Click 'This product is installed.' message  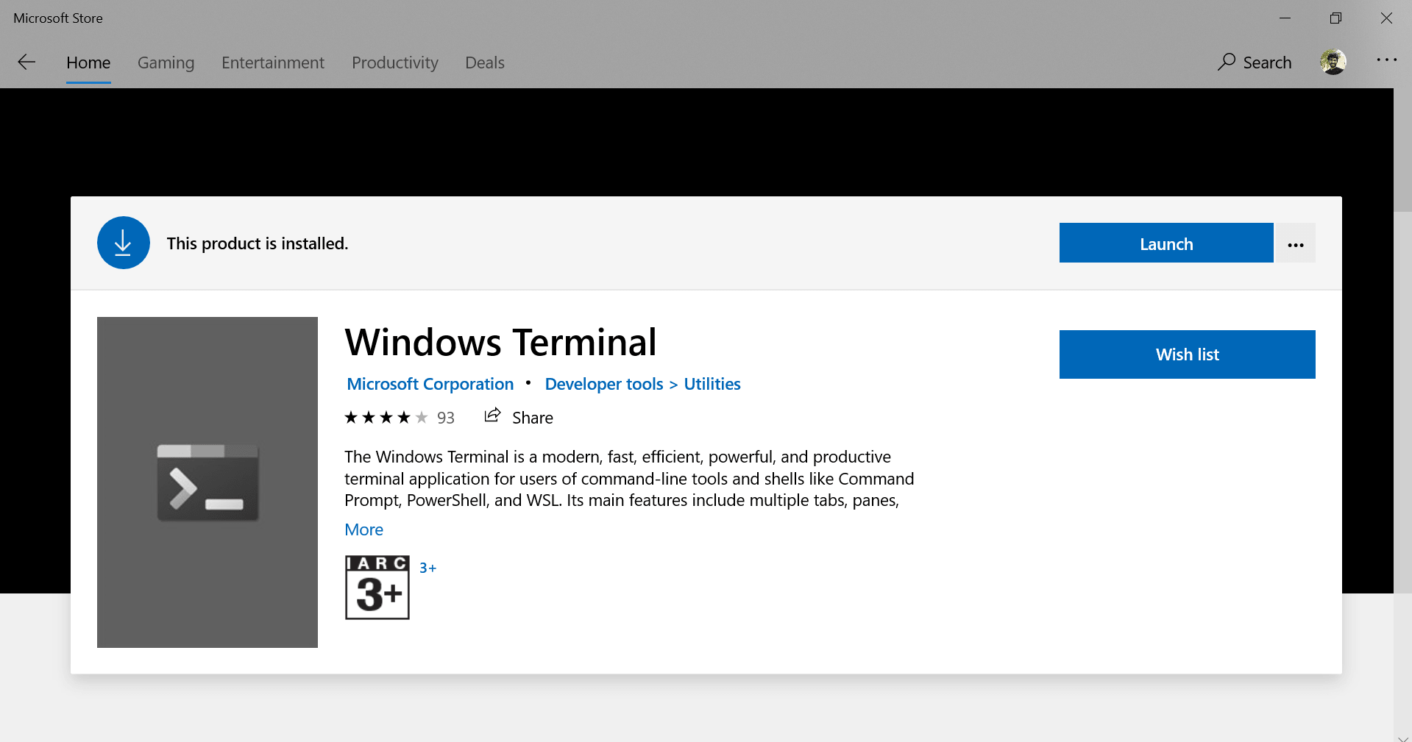click(258, 243)
